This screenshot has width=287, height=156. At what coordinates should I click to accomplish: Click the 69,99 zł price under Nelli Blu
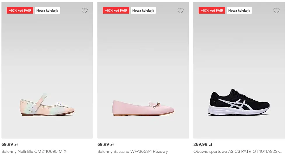10,144
